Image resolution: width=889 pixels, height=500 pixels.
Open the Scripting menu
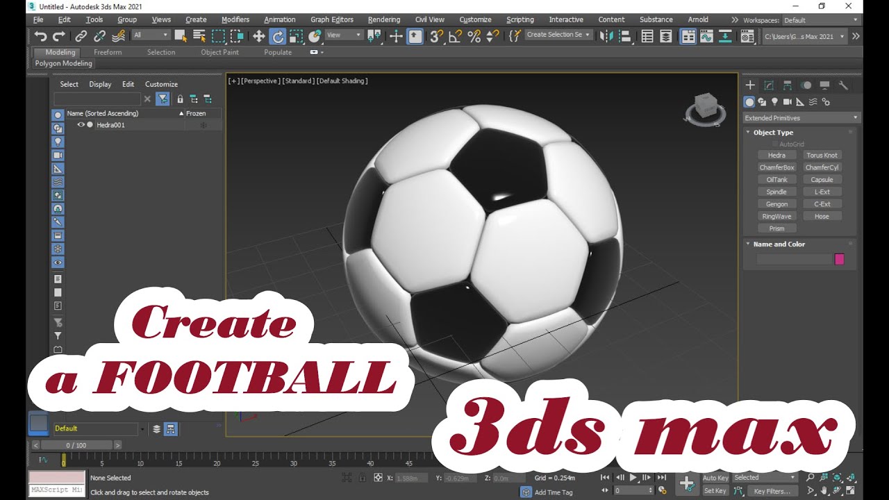coord(520,19)
